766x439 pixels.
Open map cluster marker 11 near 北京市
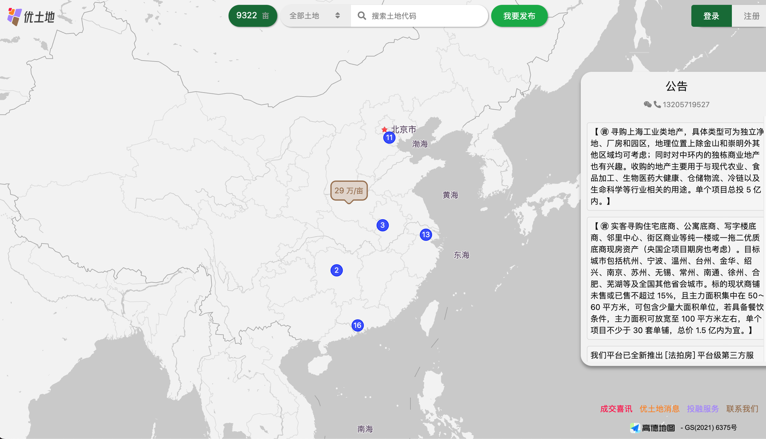[389, 138]
